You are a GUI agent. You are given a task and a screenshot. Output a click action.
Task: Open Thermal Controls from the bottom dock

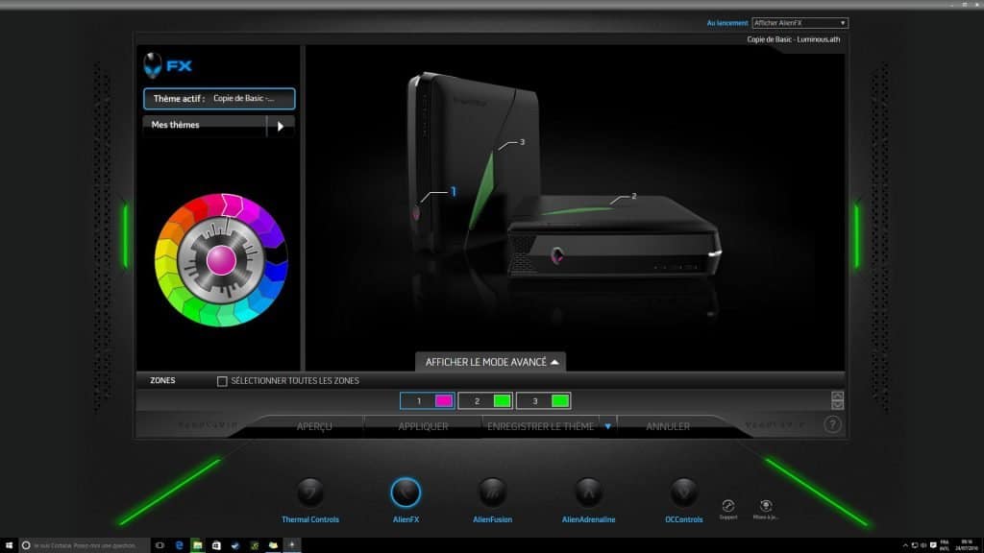(x=308, y=491)
